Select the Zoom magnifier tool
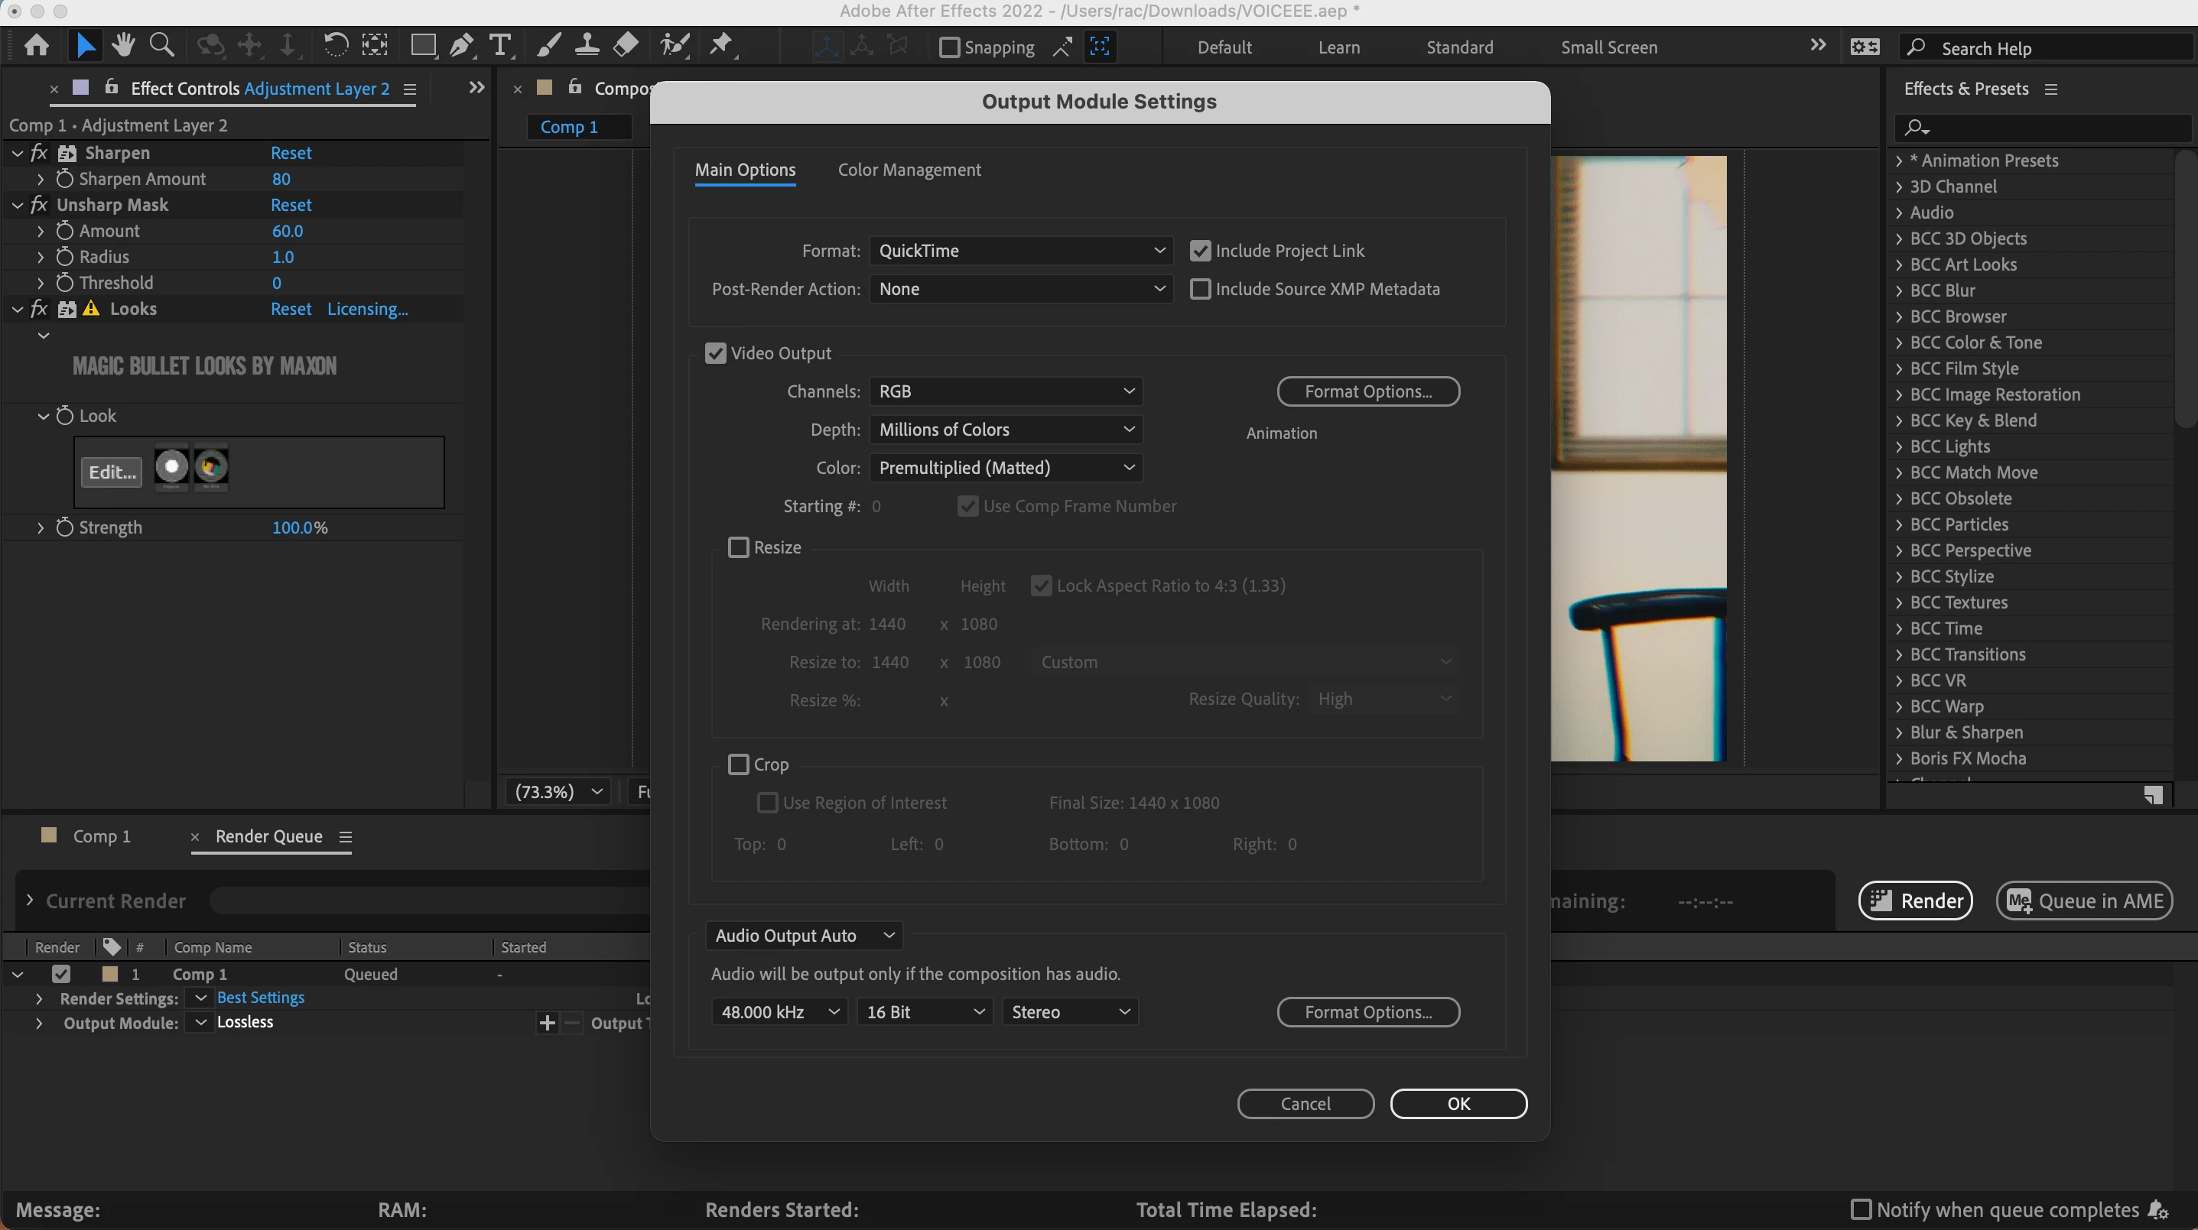 161,45
